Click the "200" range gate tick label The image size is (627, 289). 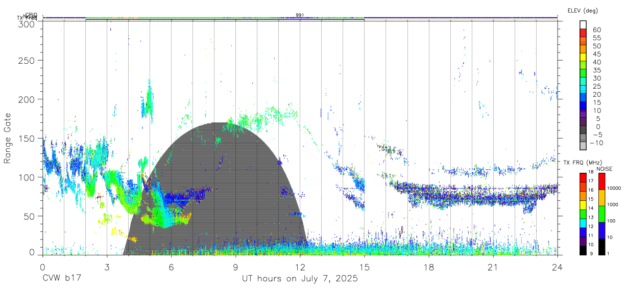[x=27, y=99]
